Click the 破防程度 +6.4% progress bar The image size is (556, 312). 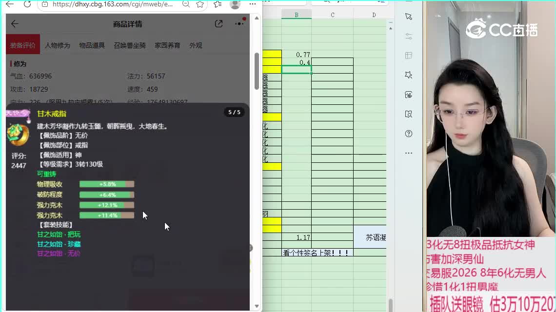click(x=107, y=195)
